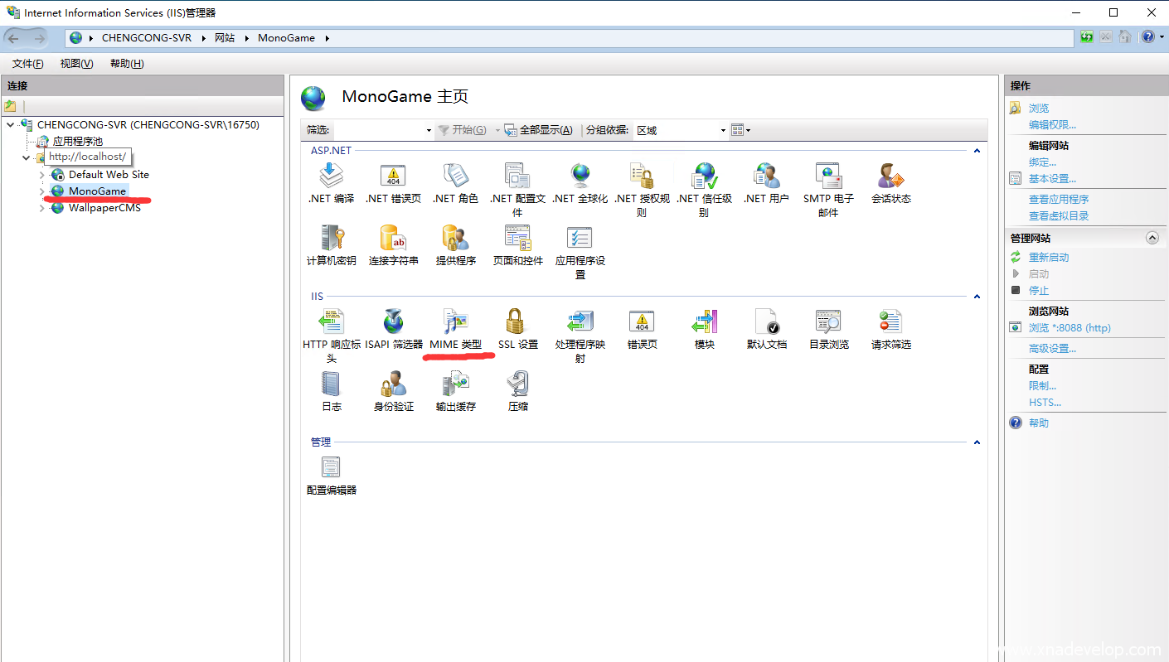This screenshot has width=1169, height=662.
Task: Open the .NET 错误页 icon
Action: coord(393,176)
